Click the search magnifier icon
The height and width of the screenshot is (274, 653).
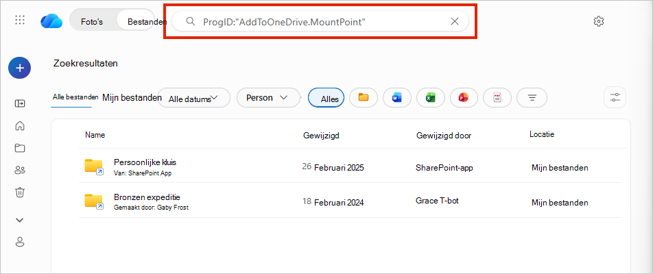(x=190, y=21)
